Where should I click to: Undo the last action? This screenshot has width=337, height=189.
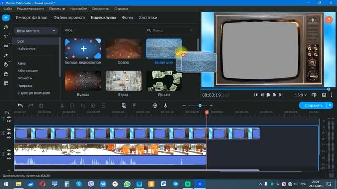(x=21, y=106)
